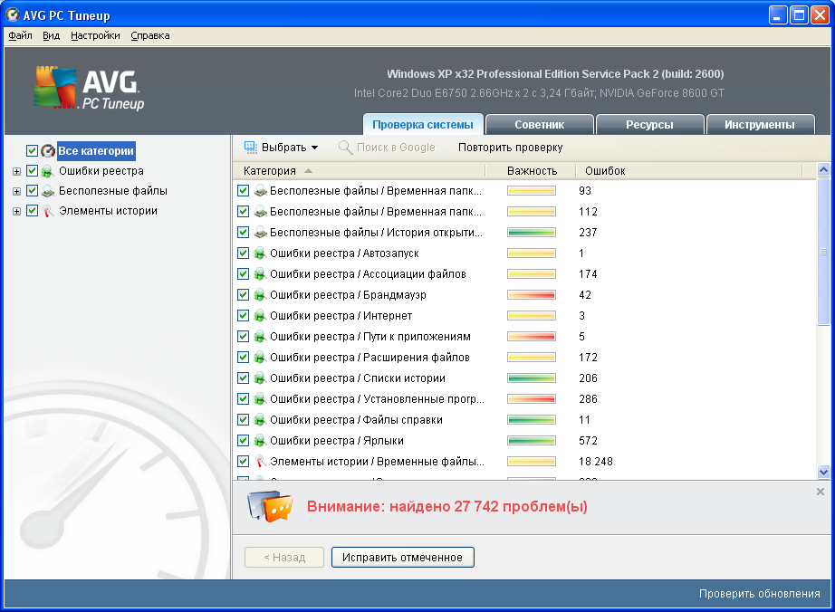Toggle the Все категории checkbox
This screenshot has height=612, width=835.
32,151
